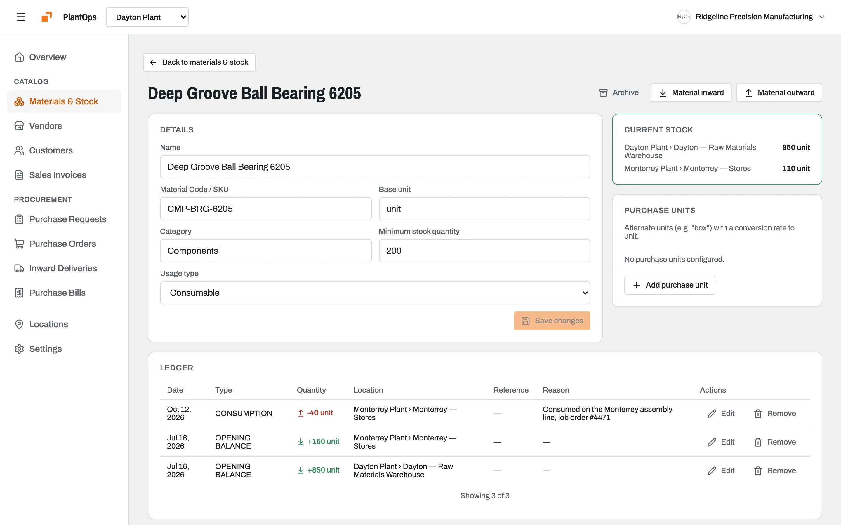This screenshot has height=525, width=841.
Task: Click the Purchase Requests clipboard icon
Action: click(x=19, y=219)
